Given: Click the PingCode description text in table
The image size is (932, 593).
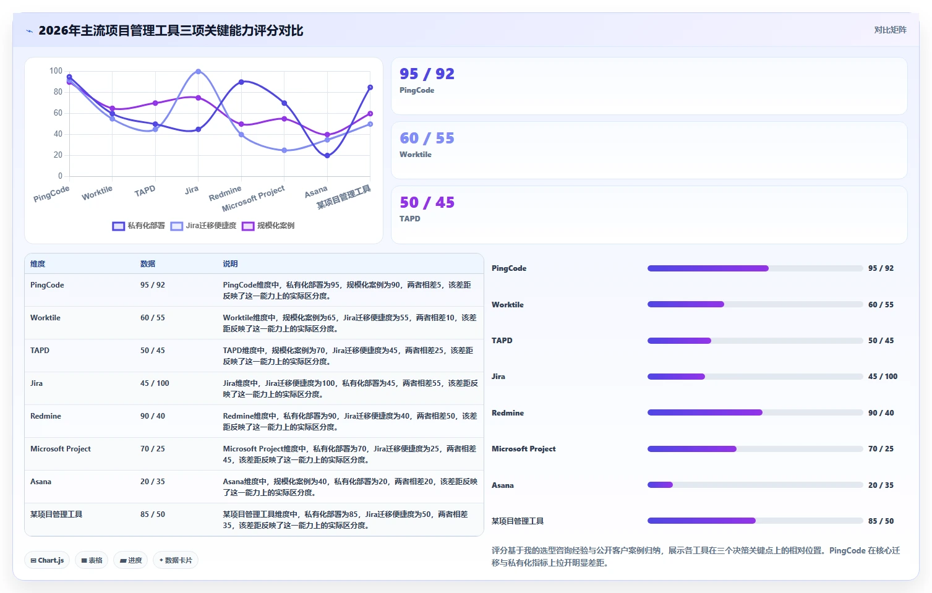Looking at the screenshot, I should pos(347,291).
